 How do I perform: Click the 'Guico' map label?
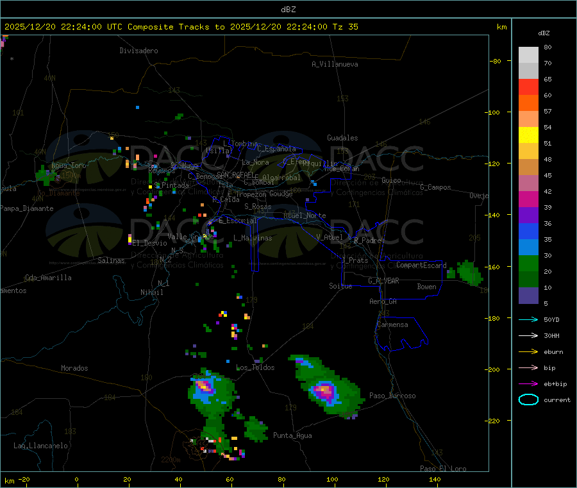(x=391, y=180)
